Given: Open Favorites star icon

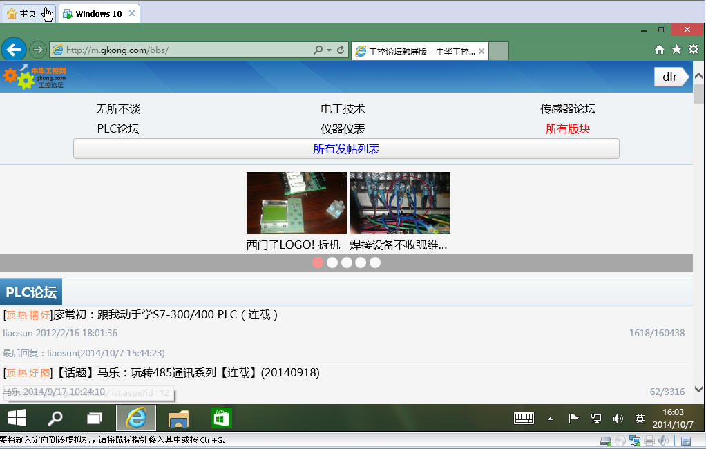Looking at the screenshot, I should click(676, 50).
